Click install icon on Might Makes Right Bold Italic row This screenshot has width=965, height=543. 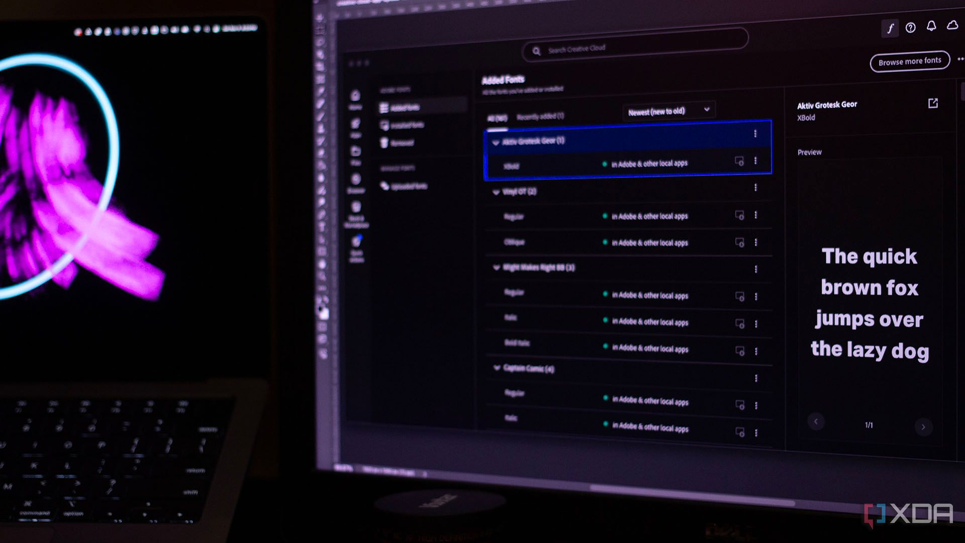pos(740,350)
